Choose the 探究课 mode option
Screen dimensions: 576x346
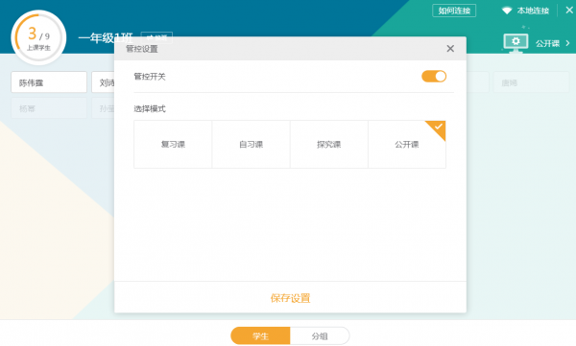coord(328,144)
